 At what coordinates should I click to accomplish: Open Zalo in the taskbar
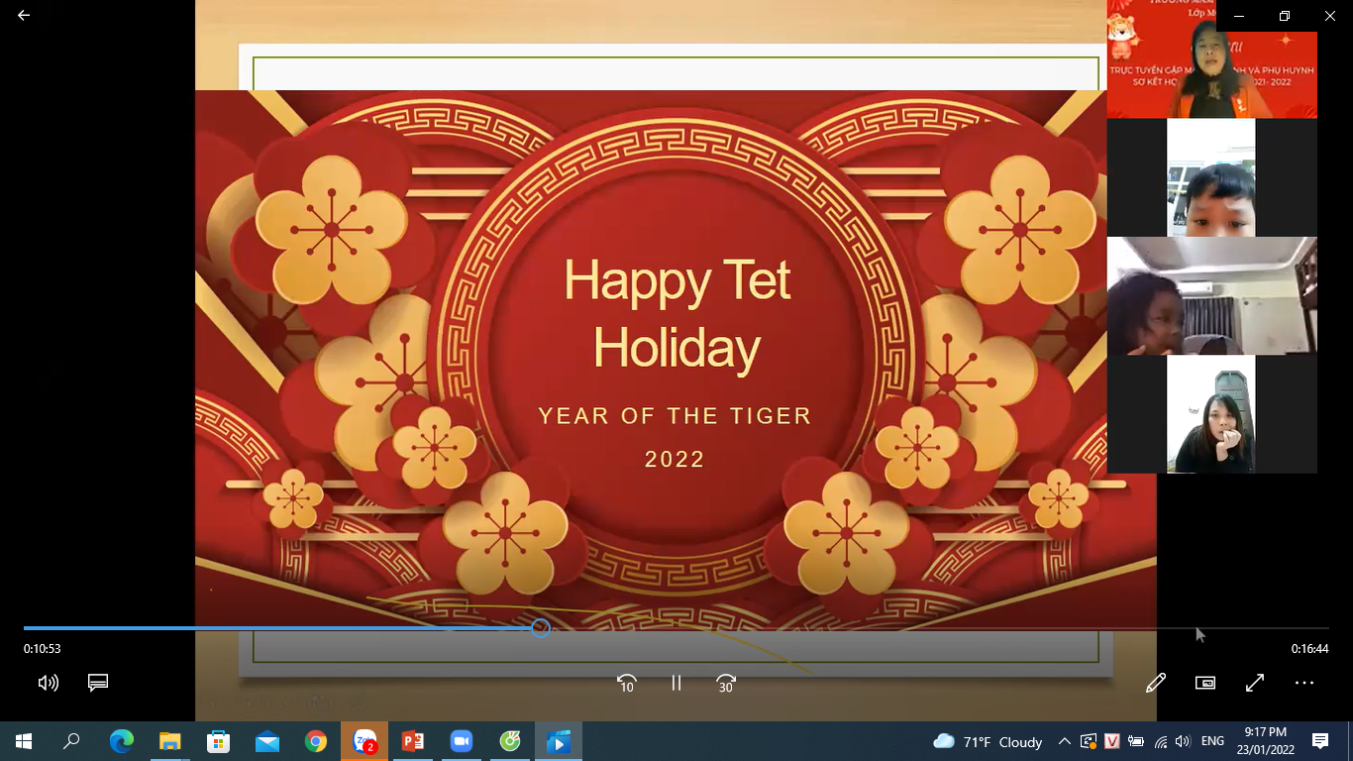pos(364,741)
